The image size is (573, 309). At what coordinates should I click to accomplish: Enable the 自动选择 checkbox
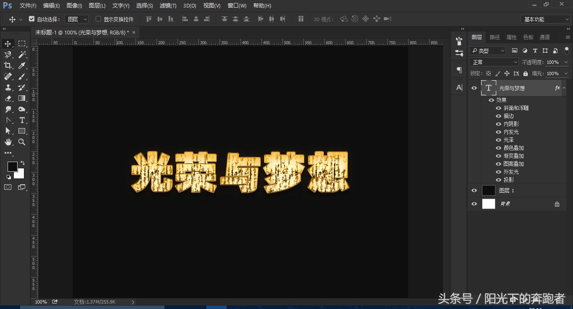(32, 19)
